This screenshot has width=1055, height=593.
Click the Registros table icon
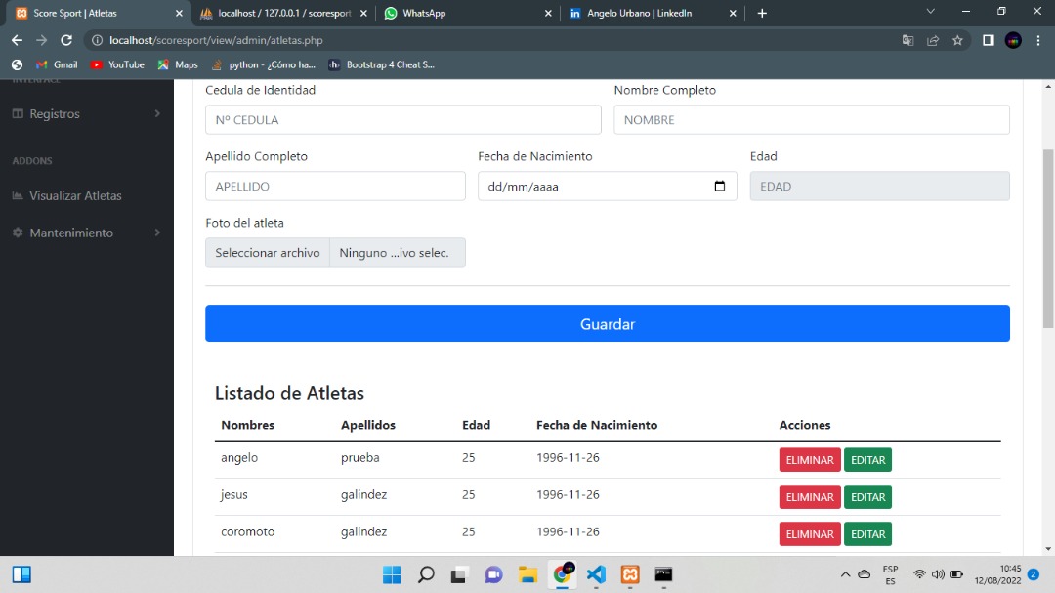[17, 113]
